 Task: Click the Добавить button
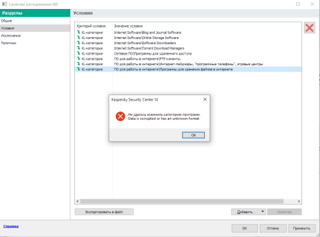246,212
